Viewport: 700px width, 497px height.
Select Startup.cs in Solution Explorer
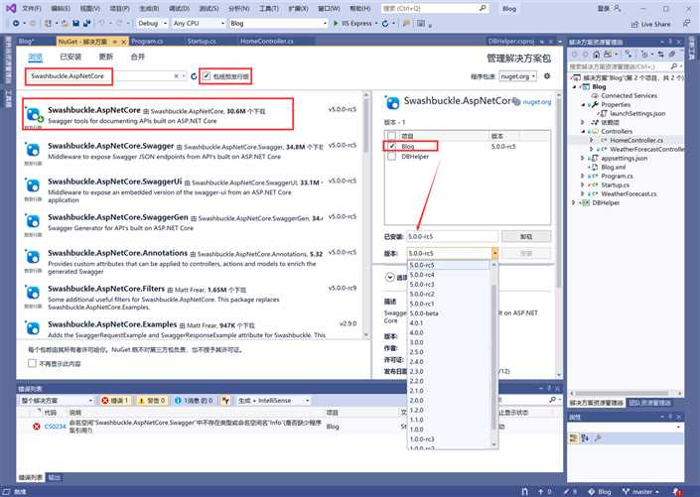click(615, 185)
